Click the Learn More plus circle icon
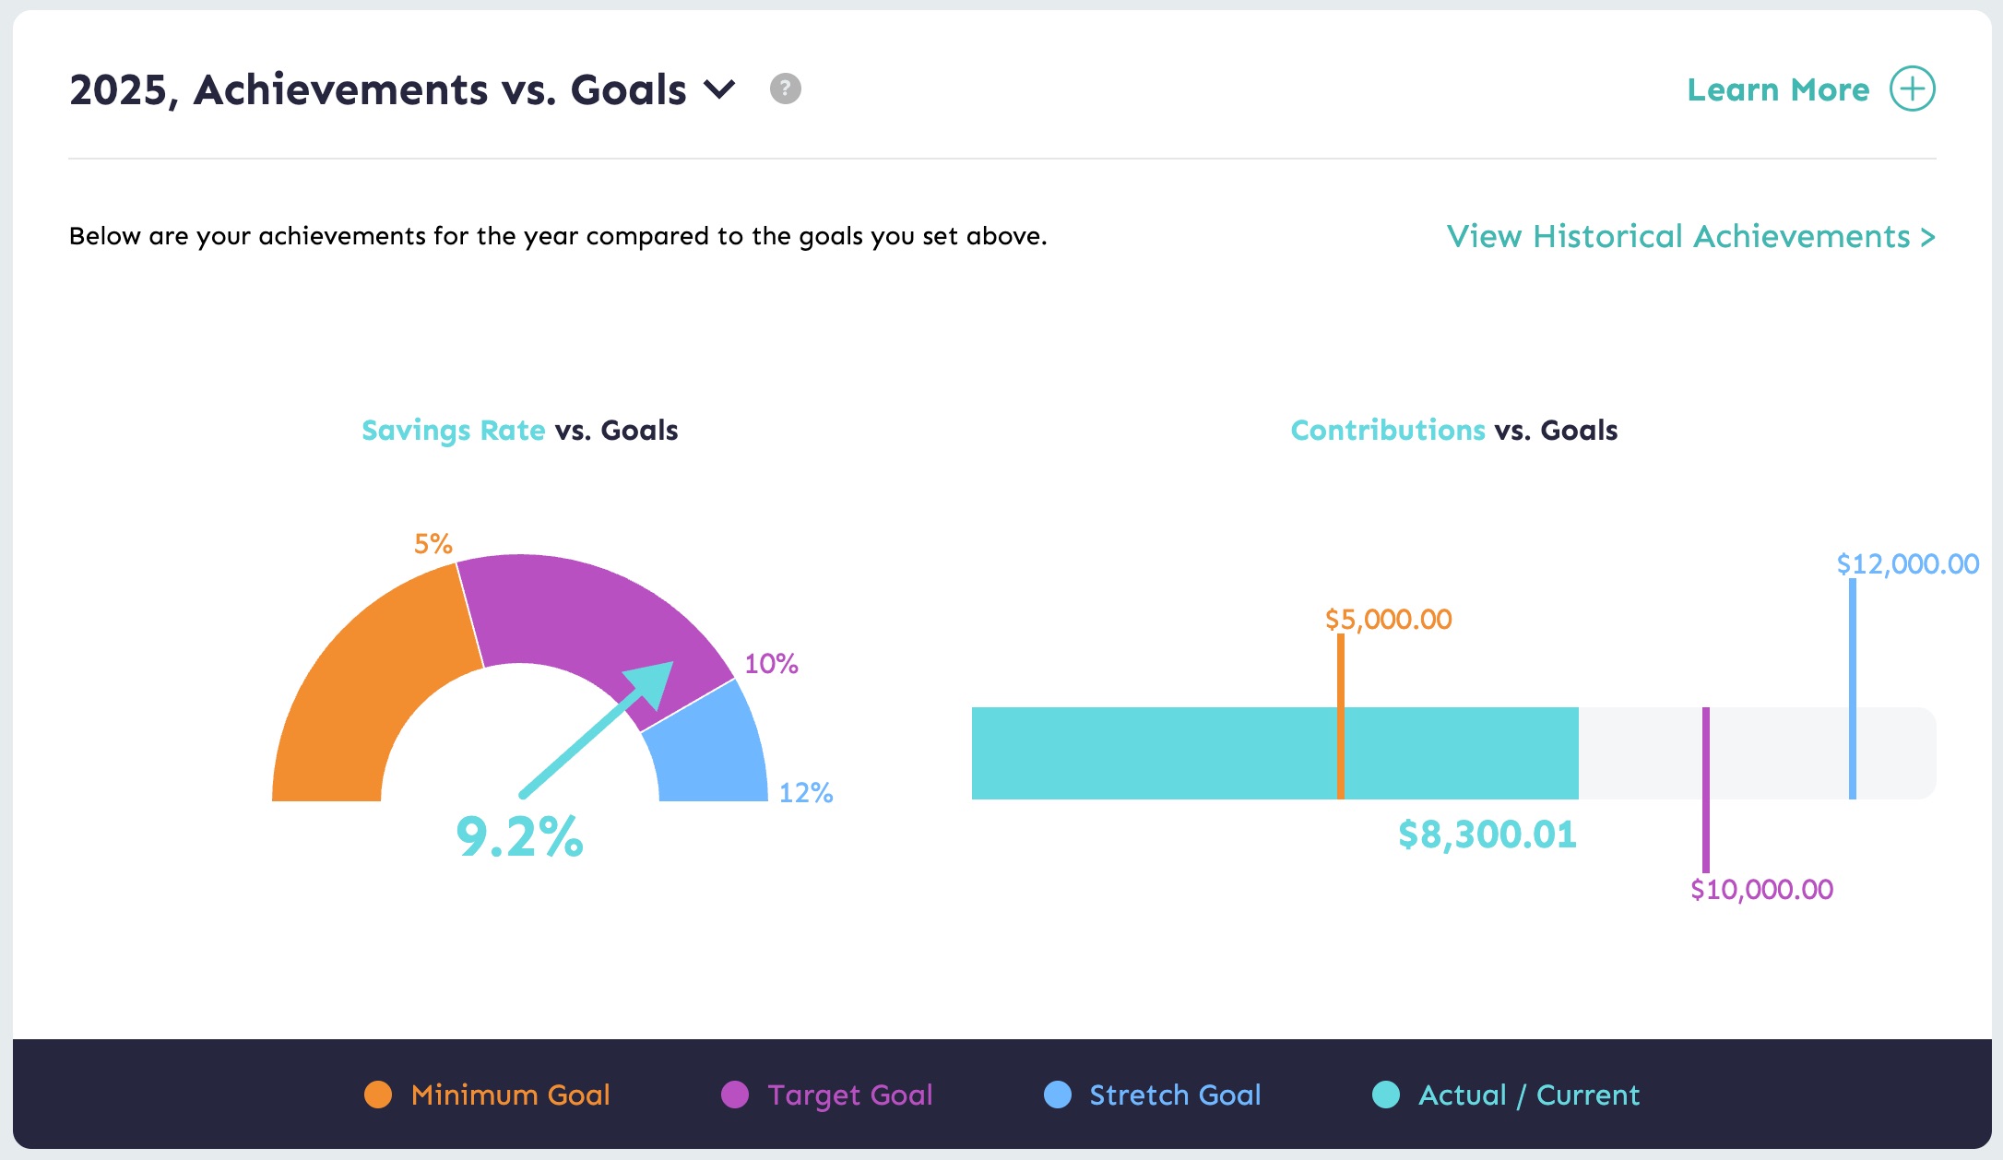The image size is (2003, 1160). coord(1912,89)
